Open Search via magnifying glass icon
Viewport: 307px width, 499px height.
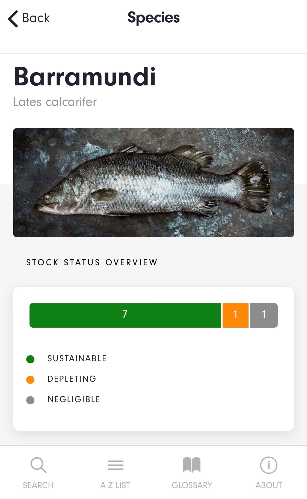coord(39,465)
